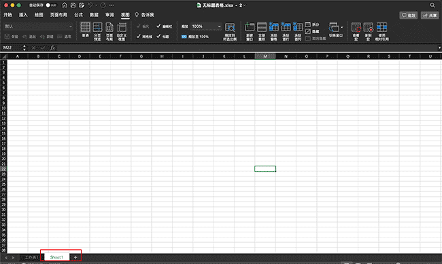Screen dimensions: 442x264
Task: Open the Home icon in title bar
Action: click(65, 5)
